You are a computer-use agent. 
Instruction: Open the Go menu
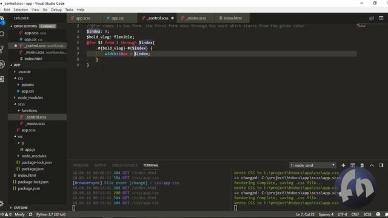(45, 10)
